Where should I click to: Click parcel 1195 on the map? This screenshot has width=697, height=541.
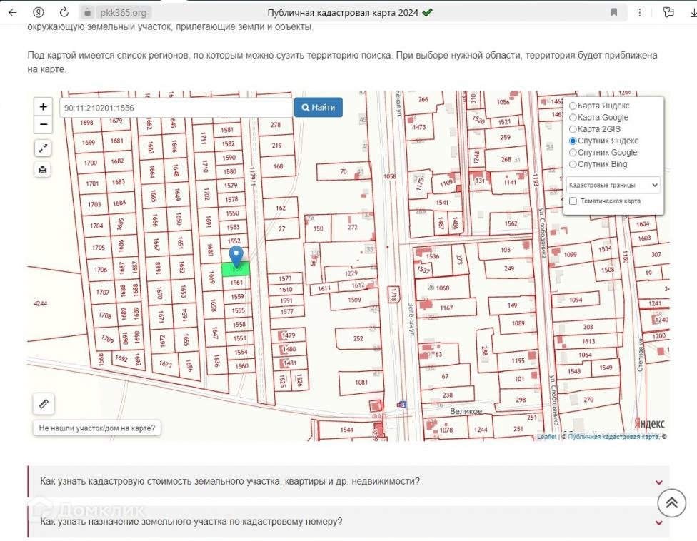tap(518, 360)
